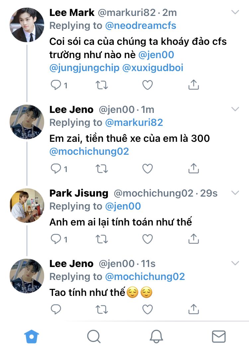
Task: Share Jeno's last tweet with emojis
Action: coord(194,309)
